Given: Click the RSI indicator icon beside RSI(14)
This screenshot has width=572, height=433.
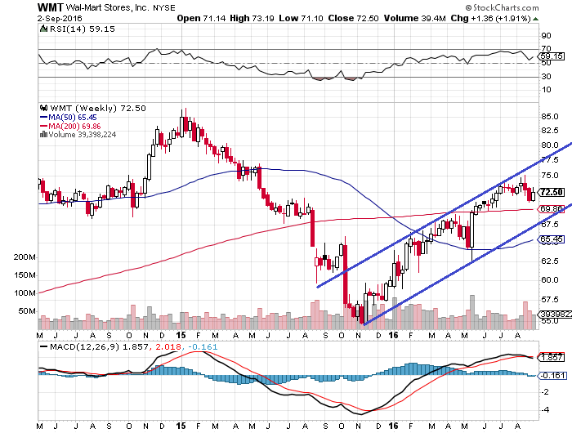Looking at the screenshot, I should coord(43,29).
